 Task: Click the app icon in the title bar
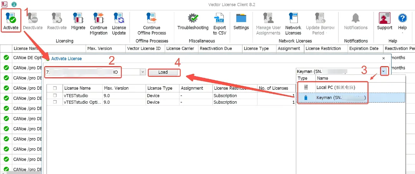4,4
